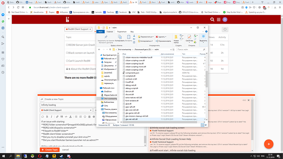Click the cancel link beside Create Topic
The width and height of the screenshot is (283, 159).
pyautogui.click(x=65, y=150)
